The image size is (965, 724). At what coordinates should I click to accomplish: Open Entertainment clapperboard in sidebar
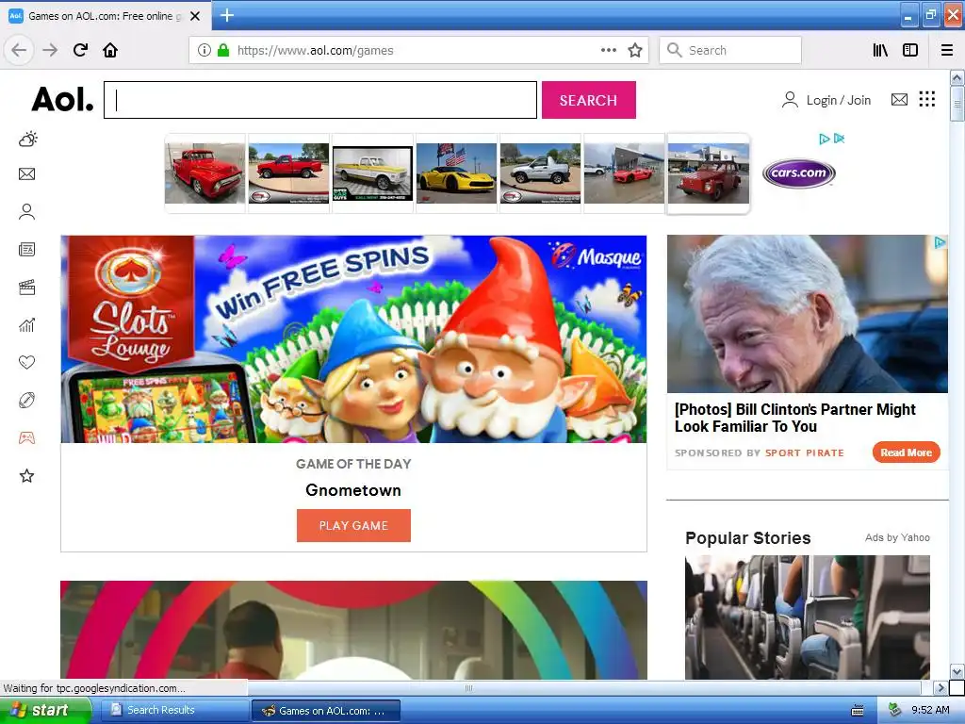pyautogui.click(x=26, y=287)
